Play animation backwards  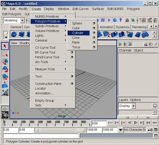[x=129, y=123]
